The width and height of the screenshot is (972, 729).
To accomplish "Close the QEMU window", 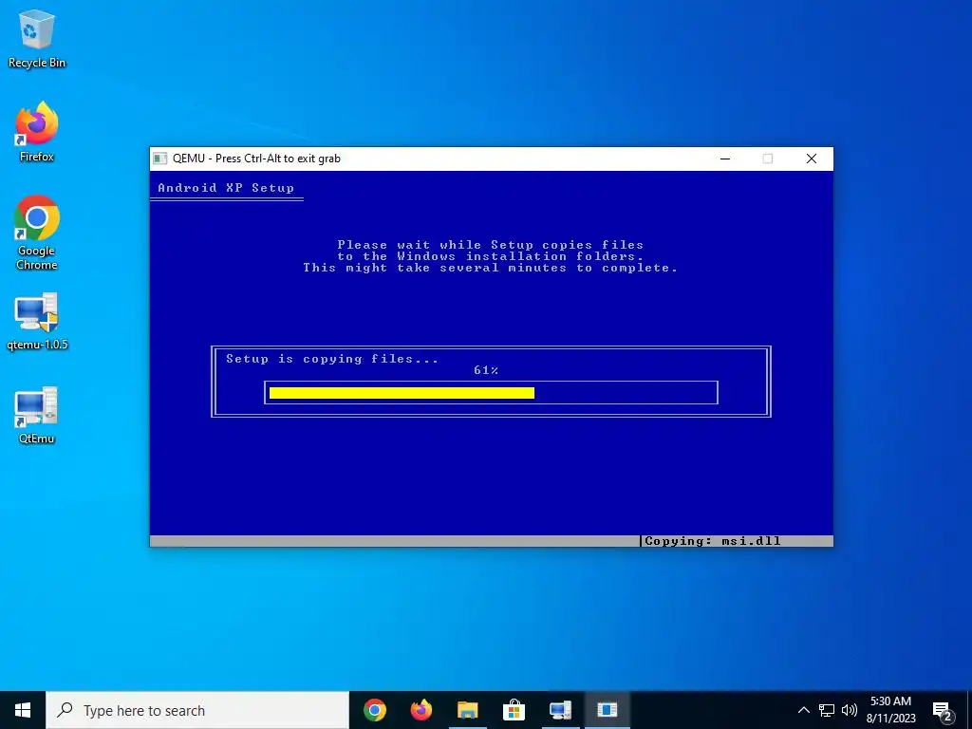I will pyautogui.click(x=811, y=159).
